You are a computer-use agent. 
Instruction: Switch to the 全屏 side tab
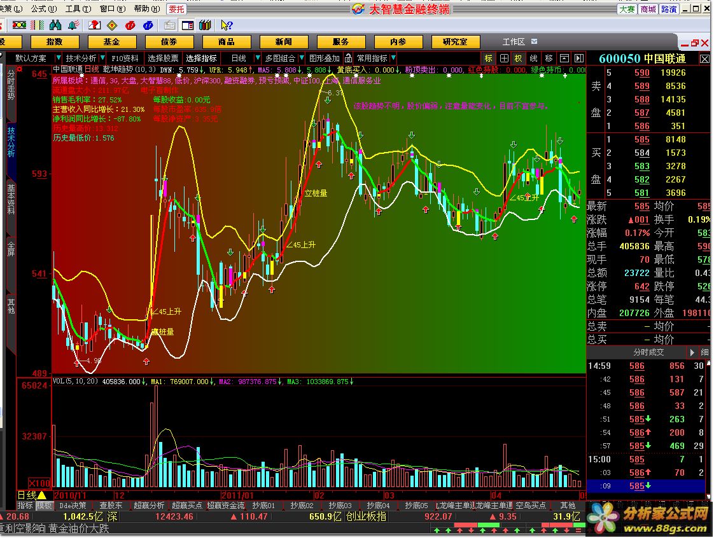[11, 249]
